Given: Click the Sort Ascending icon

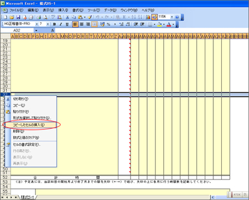Looking at the screenshot, I should pos(134,17).
